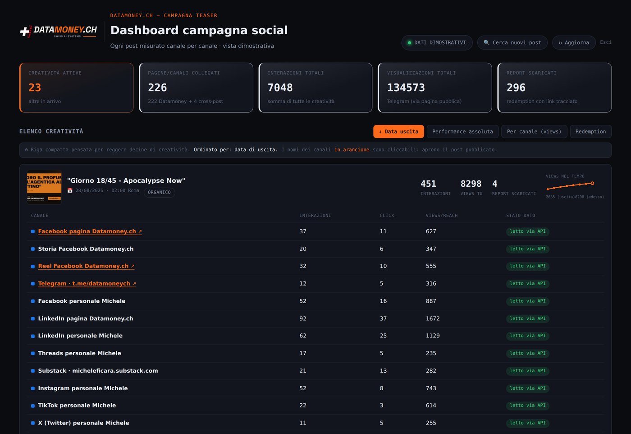631x434 pixels.
Task: Click the TikTok personale Michele row name
Action: [77, 406]
